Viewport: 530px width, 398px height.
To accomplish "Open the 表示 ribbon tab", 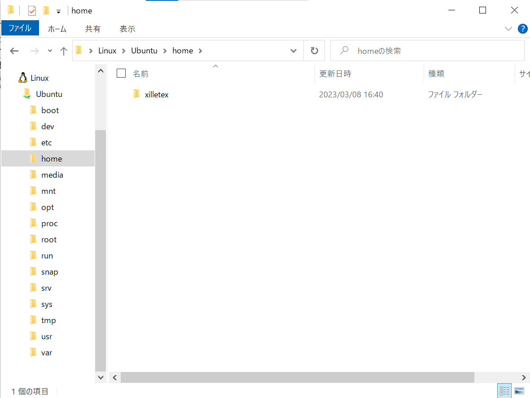I will pyautogui.click(x=127, y=29).
